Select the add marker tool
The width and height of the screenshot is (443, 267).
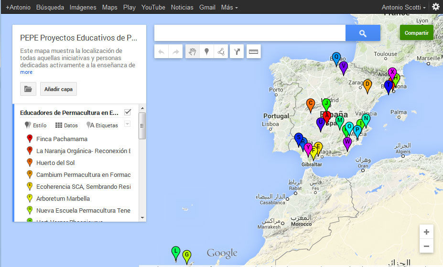click(207, 51)
